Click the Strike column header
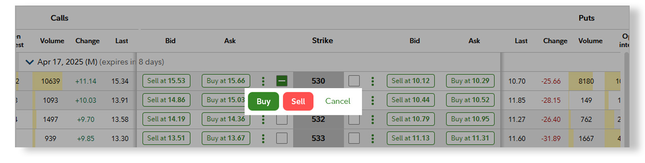This screenshot has height=163, width=645. coord(322,41)
